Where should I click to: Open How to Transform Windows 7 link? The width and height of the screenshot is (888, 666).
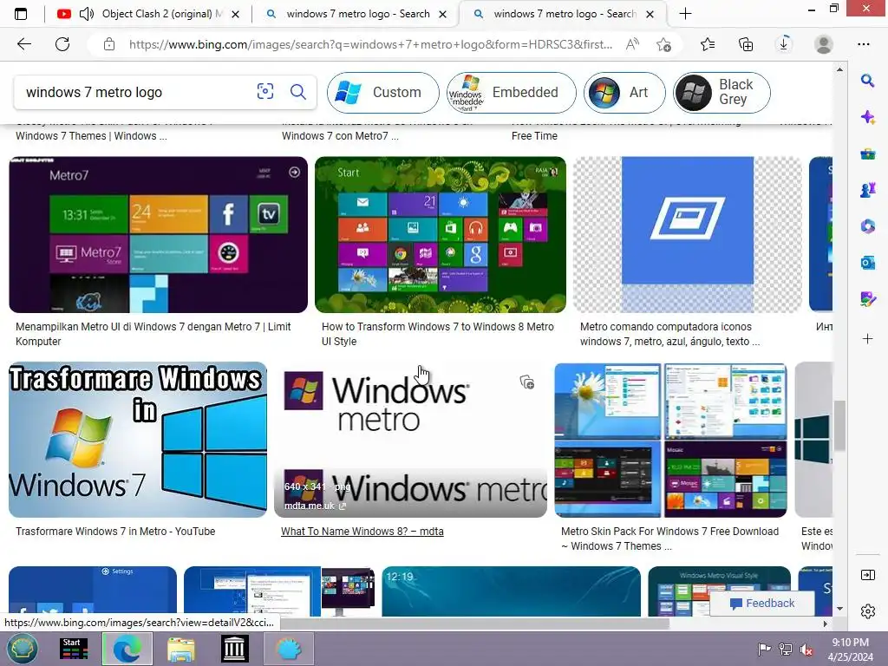438,334
